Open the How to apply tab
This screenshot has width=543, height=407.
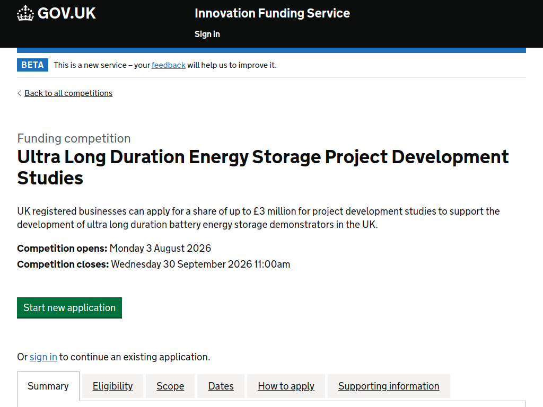click(x=286, y=386)
